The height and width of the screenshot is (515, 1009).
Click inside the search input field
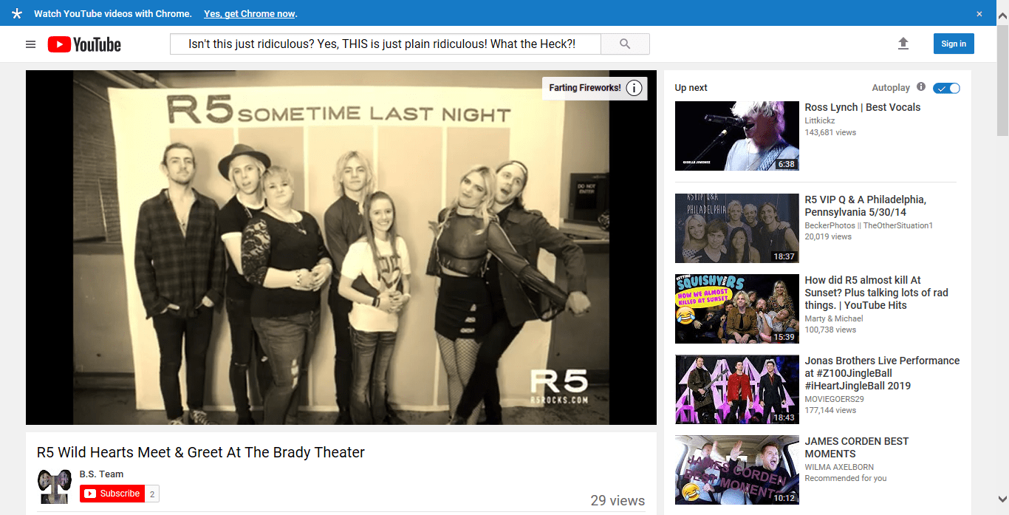(384, 44)
